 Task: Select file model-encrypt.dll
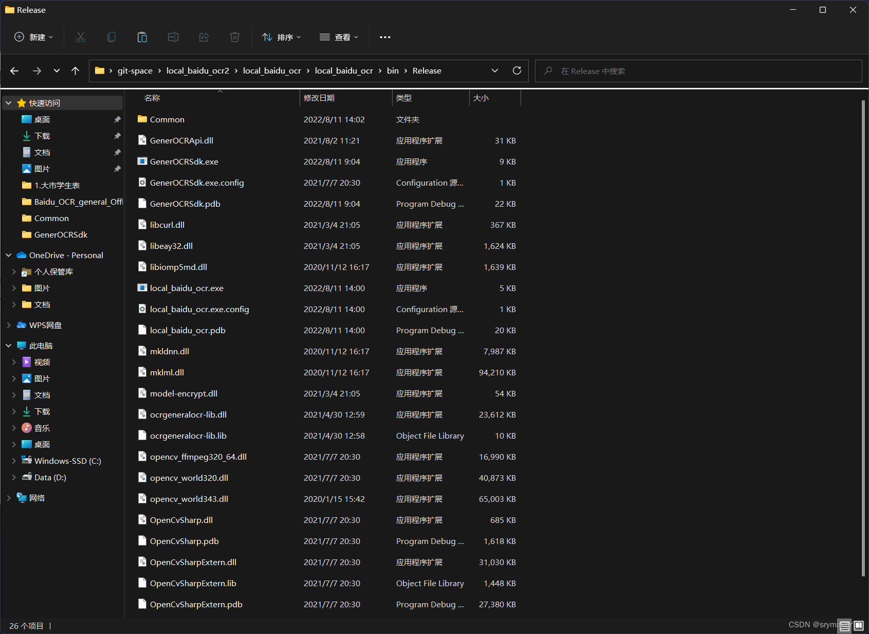[183, 393]
